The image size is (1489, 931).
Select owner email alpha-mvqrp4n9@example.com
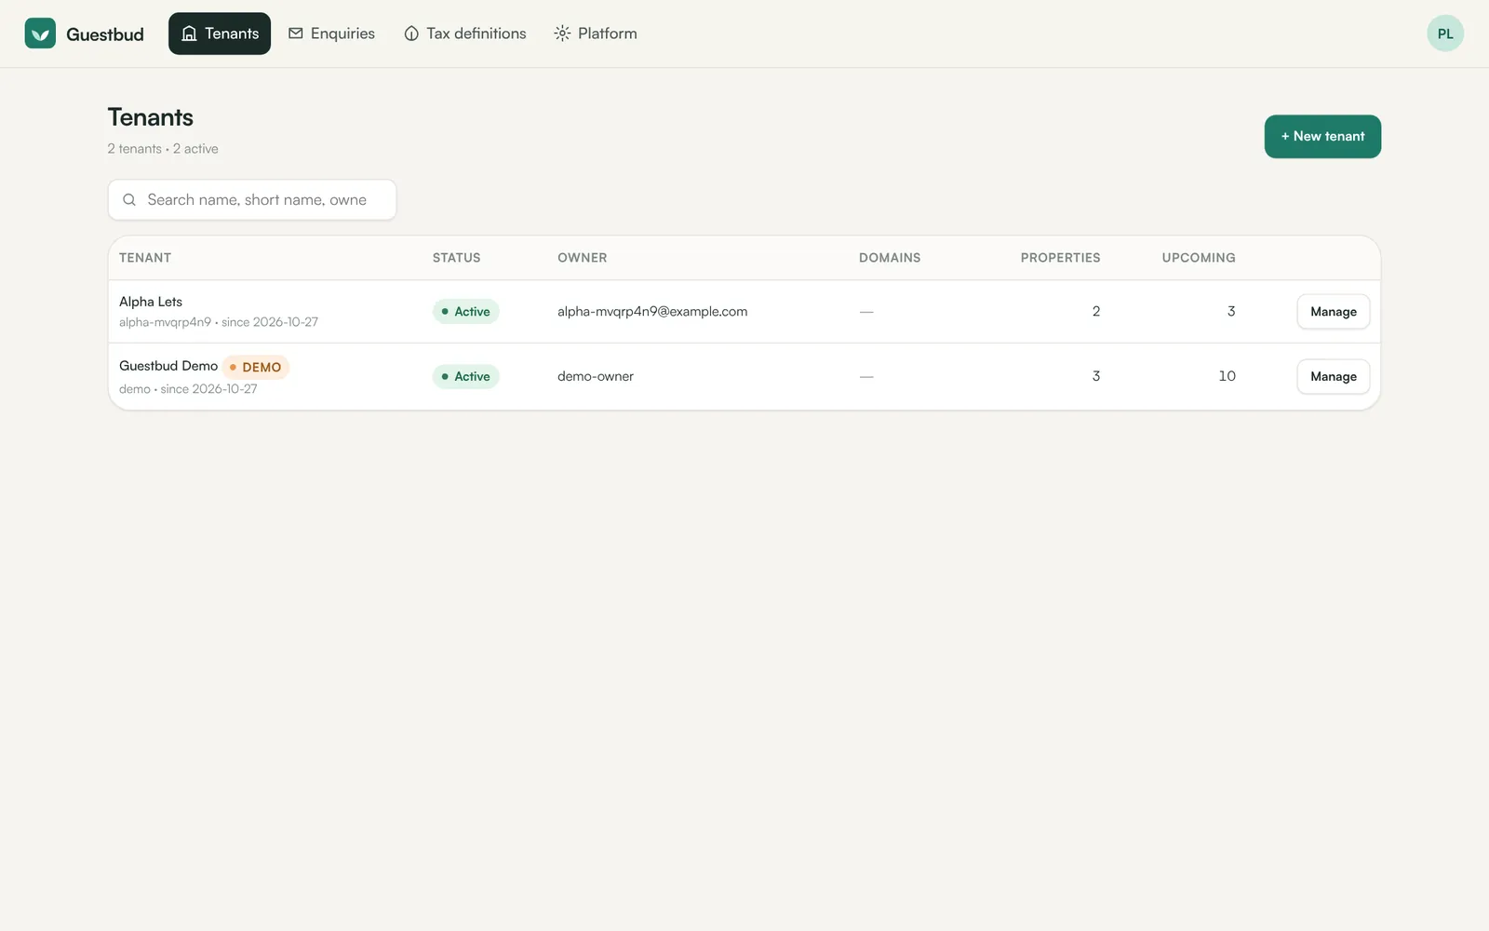(652, 312)
